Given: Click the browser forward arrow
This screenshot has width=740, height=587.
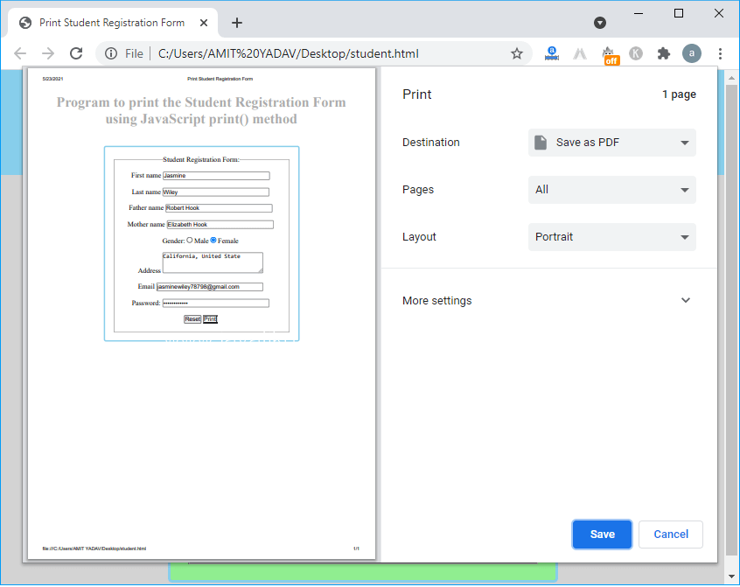Looking at the screenshot, I should (47, 53).
